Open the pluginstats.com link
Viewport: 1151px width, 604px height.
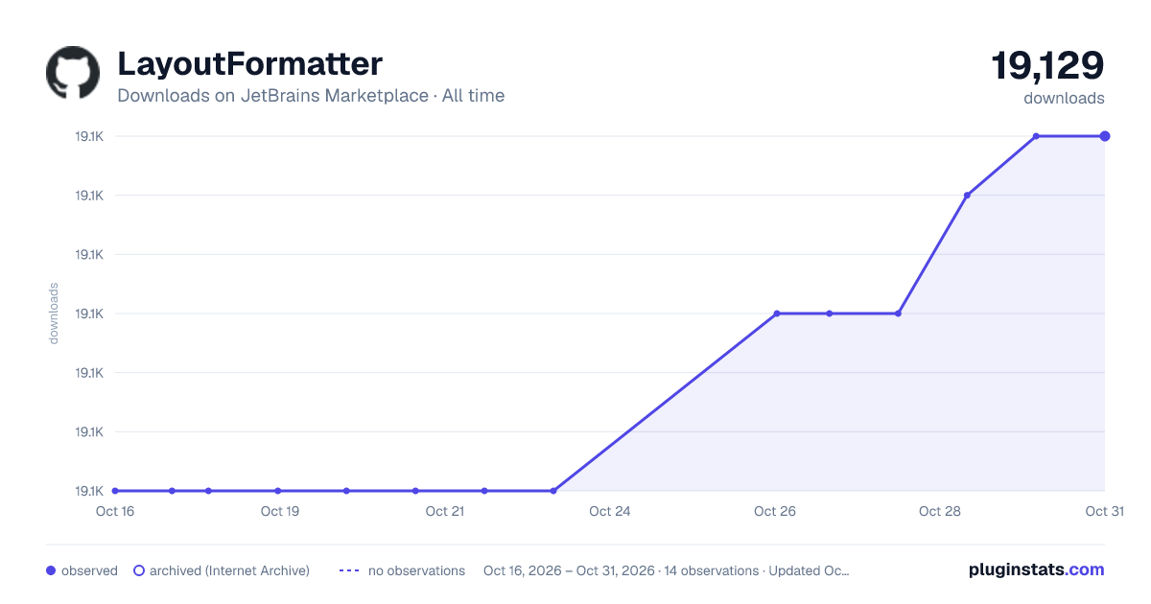1037,569
